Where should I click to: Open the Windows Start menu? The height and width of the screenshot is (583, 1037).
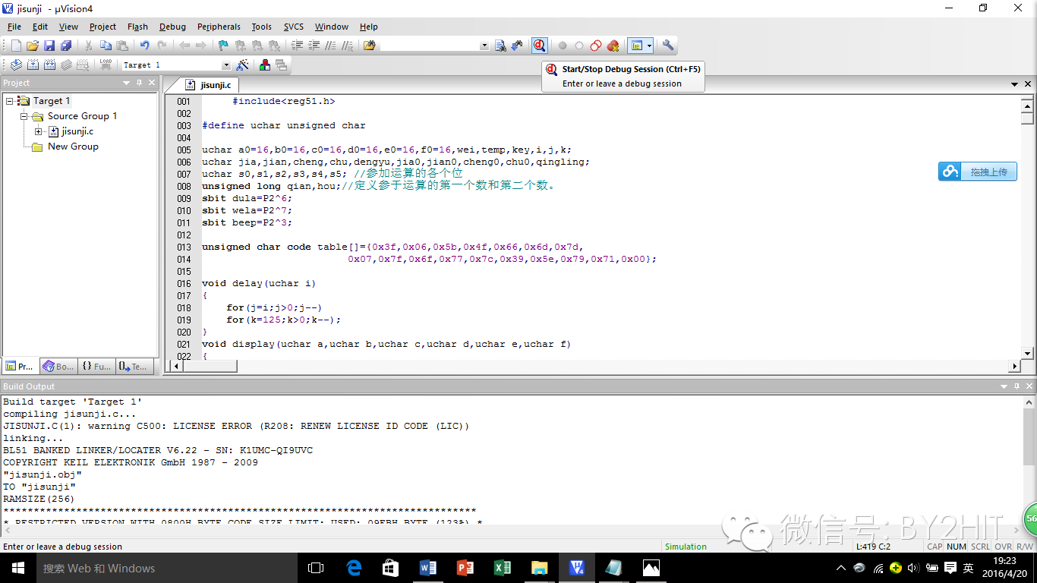(x=17, y=568)
